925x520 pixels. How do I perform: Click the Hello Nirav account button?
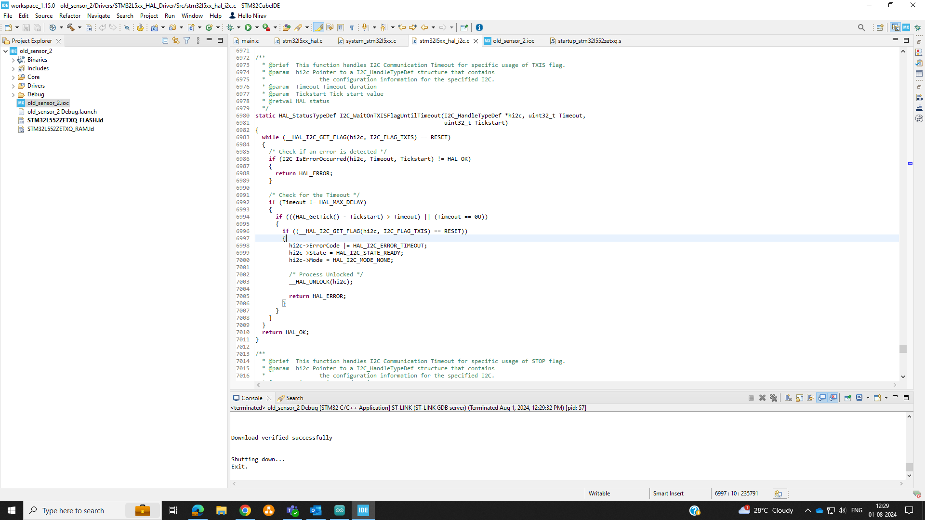point(247,15)
